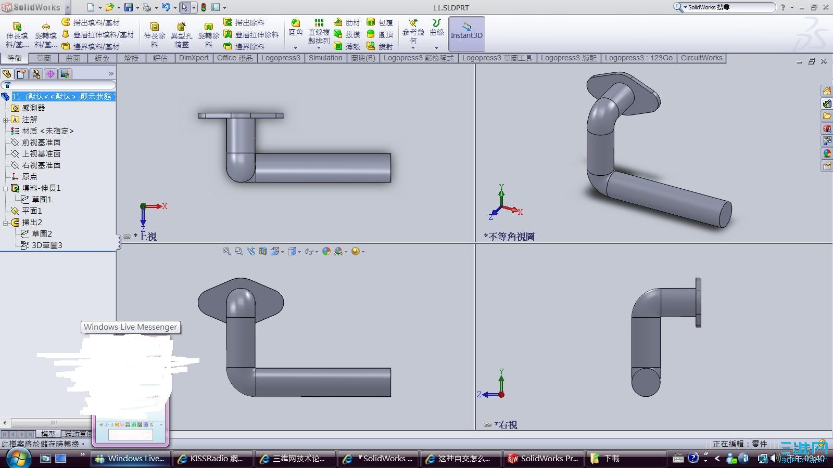Click Section View icon in viewport toolbar
Image resolution: width=833 pixels, height=468 pixels.
(262, 251)
